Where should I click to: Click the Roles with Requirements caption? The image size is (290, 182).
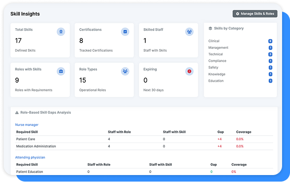[34, 90]
